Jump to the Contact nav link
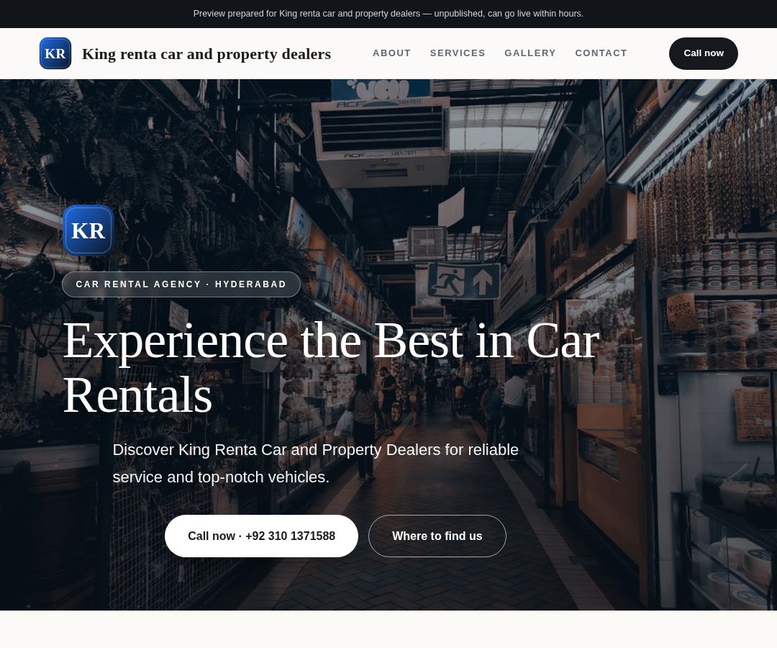 [601, 53]
